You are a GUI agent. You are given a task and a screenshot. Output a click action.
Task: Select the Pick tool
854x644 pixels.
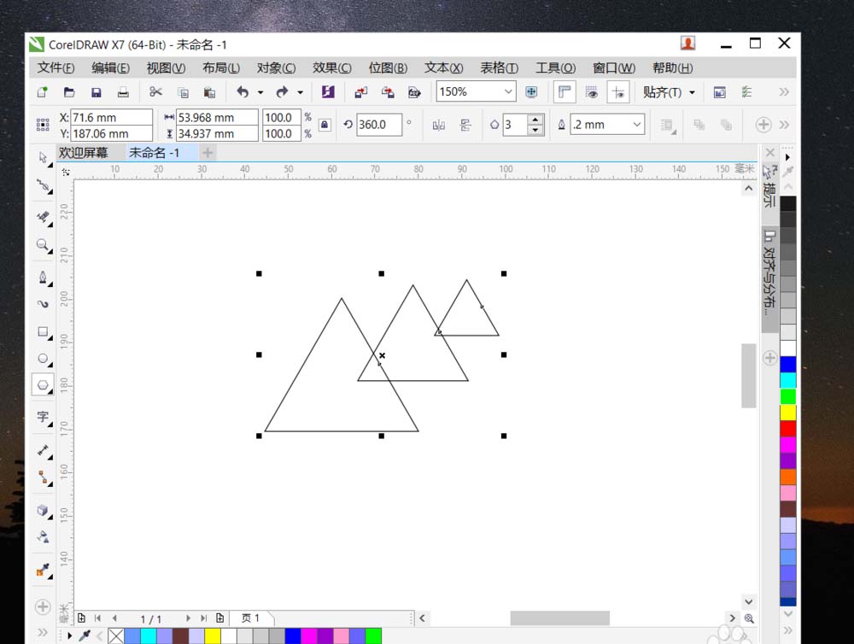(x=44, y=157)
